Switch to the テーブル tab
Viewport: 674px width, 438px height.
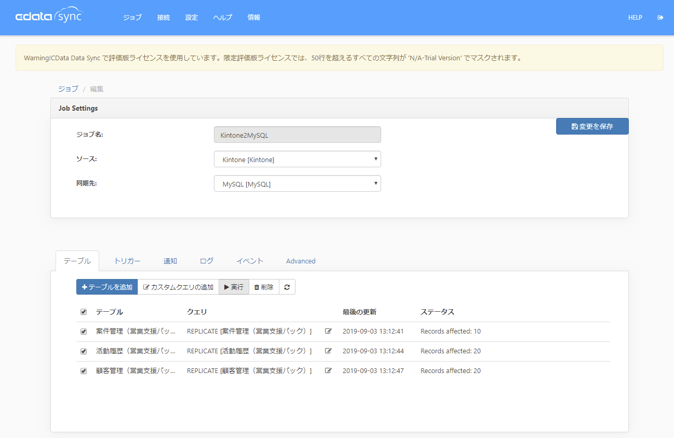click(77, 261)
